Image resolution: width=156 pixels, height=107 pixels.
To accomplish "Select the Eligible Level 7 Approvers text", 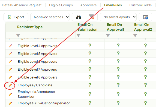I will (x=37, y=70).
